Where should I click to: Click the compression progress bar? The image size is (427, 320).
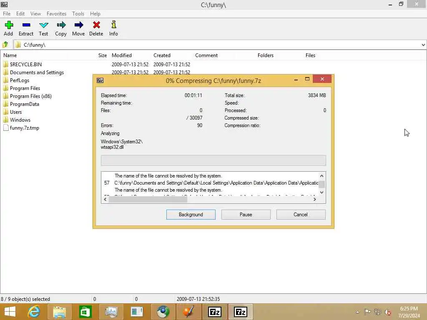(x=213, y=160)
